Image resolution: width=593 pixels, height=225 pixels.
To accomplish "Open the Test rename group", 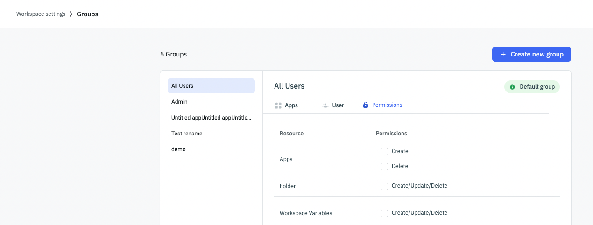I will pyautogui.click(x=187, y=134).
